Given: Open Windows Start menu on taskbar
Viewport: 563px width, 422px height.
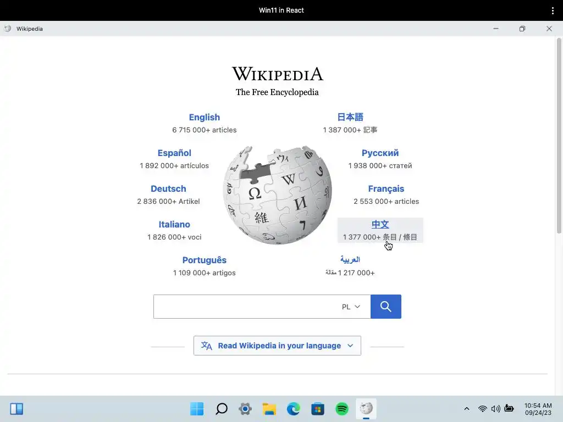Looking at the screenshot, I should point(197,409).
